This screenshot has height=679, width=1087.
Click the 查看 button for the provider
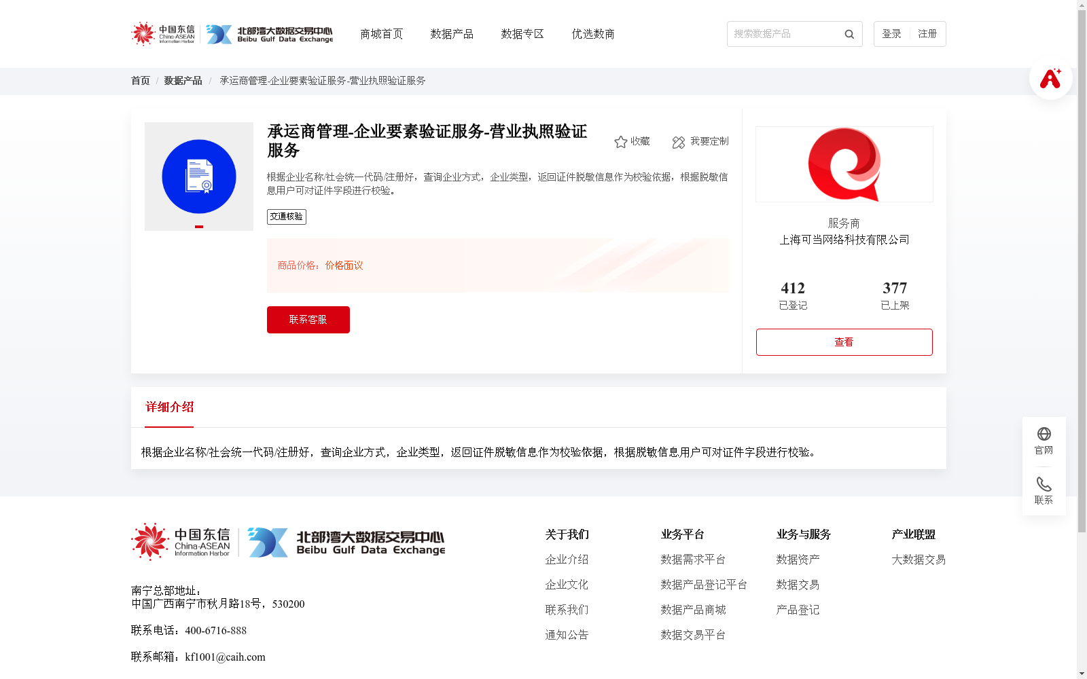pyautogui.click(x=844, y=342)
